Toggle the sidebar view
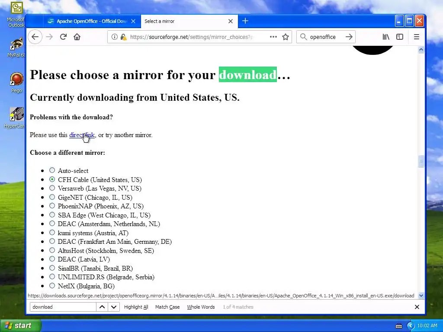The height and width of the screenshot is (332, 443). click(x=399, y=37)
